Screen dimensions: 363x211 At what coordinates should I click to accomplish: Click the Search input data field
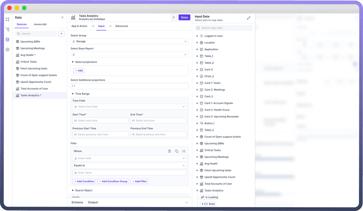coord(224,28)
